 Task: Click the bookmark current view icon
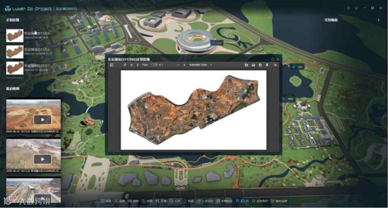click(x=267, y=65)
